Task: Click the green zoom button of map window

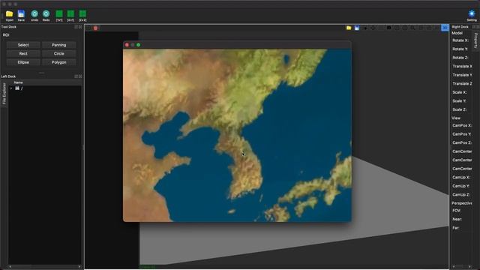Action: (138, 45)
